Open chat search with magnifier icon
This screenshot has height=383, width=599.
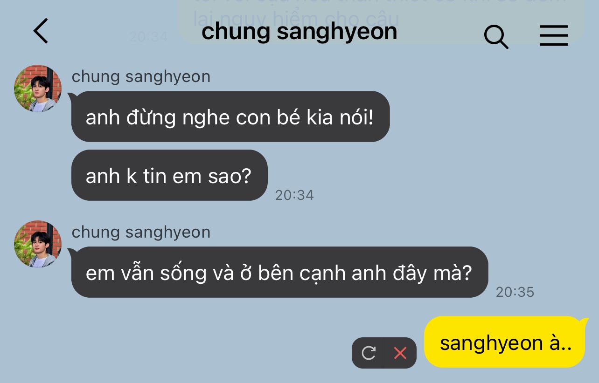[496, 36]
